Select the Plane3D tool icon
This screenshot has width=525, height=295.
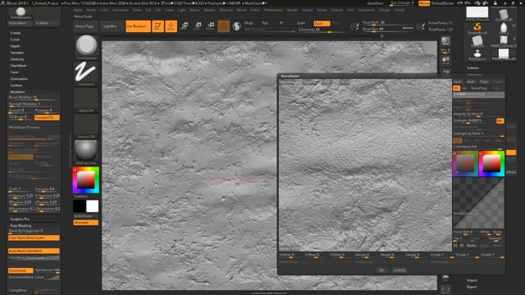pyautogui.click(x=477, y=42)
